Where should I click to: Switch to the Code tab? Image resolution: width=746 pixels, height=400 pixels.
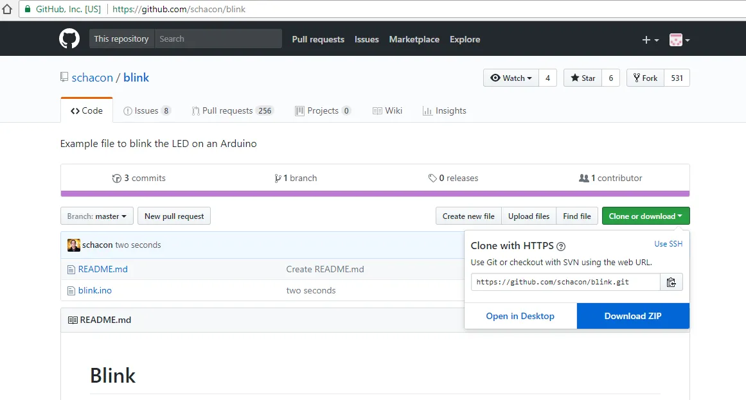(x=87, y=110)
